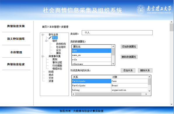Screen dimensions: 174x114
Task: Select the 舆情事件集 tree node label
Action: pyautogui.click(x=55, y=56)
